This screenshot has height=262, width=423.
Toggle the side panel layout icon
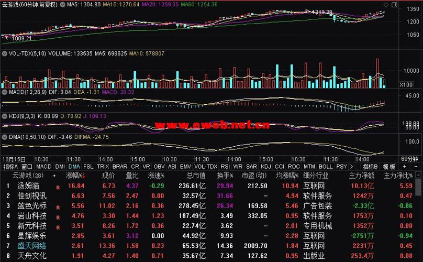click(x=394, y=5)
